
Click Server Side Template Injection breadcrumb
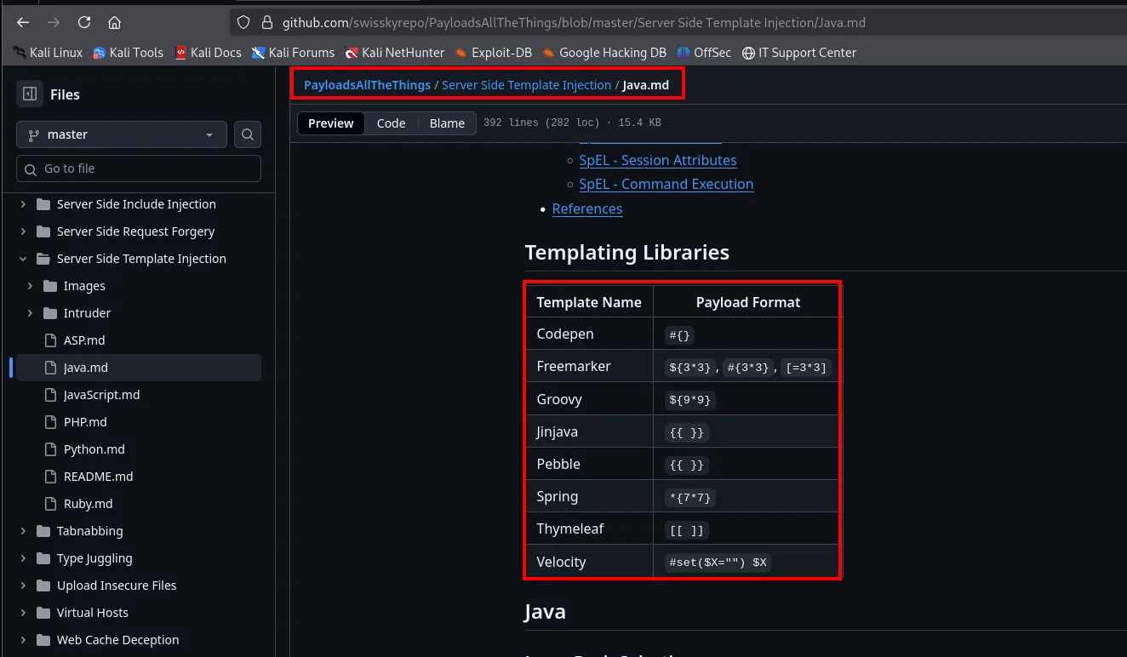(x=526, y=85)
